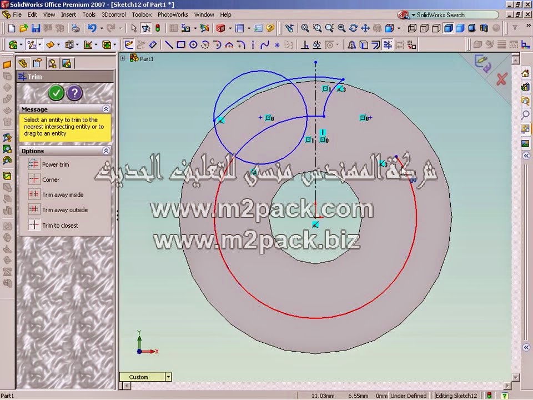
Task: Select Trim away outside option
Action: (x=58, y=210)
